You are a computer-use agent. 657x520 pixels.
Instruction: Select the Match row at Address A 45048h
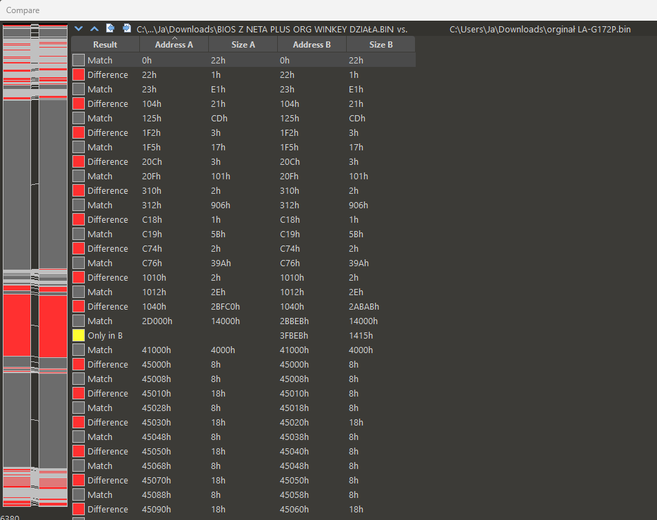point(243,437)
